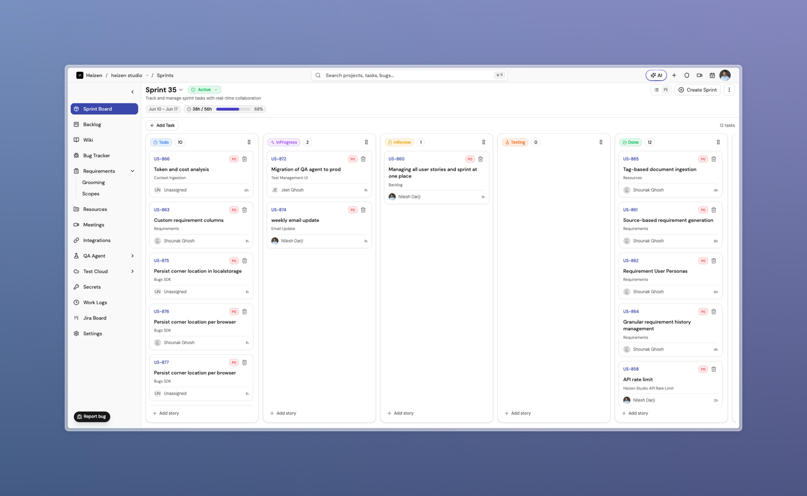The image size is (807, 496).
Task: Add story to Todo column
Action: pyautogui.click(x=166, y=413)
